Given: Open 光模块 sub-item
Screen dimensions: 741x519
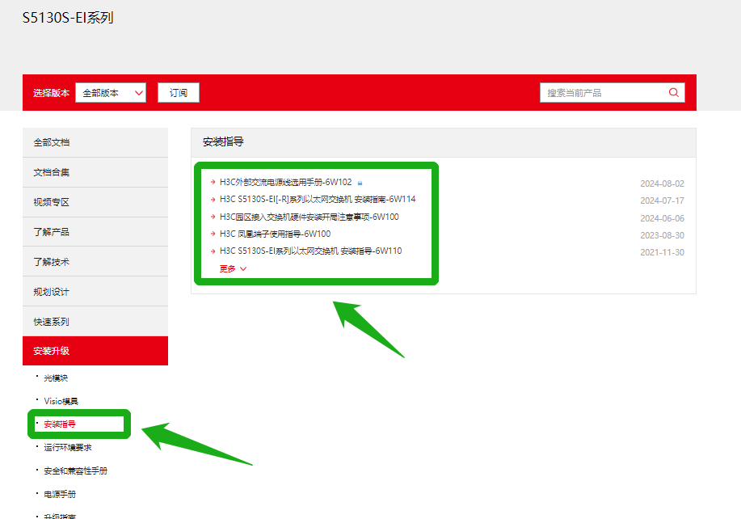Looking at the screenshot, I should point(56,378).
